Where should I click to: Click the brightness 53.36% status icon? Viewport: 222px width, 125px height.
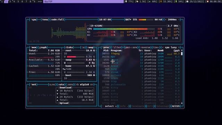coord(161,1)
